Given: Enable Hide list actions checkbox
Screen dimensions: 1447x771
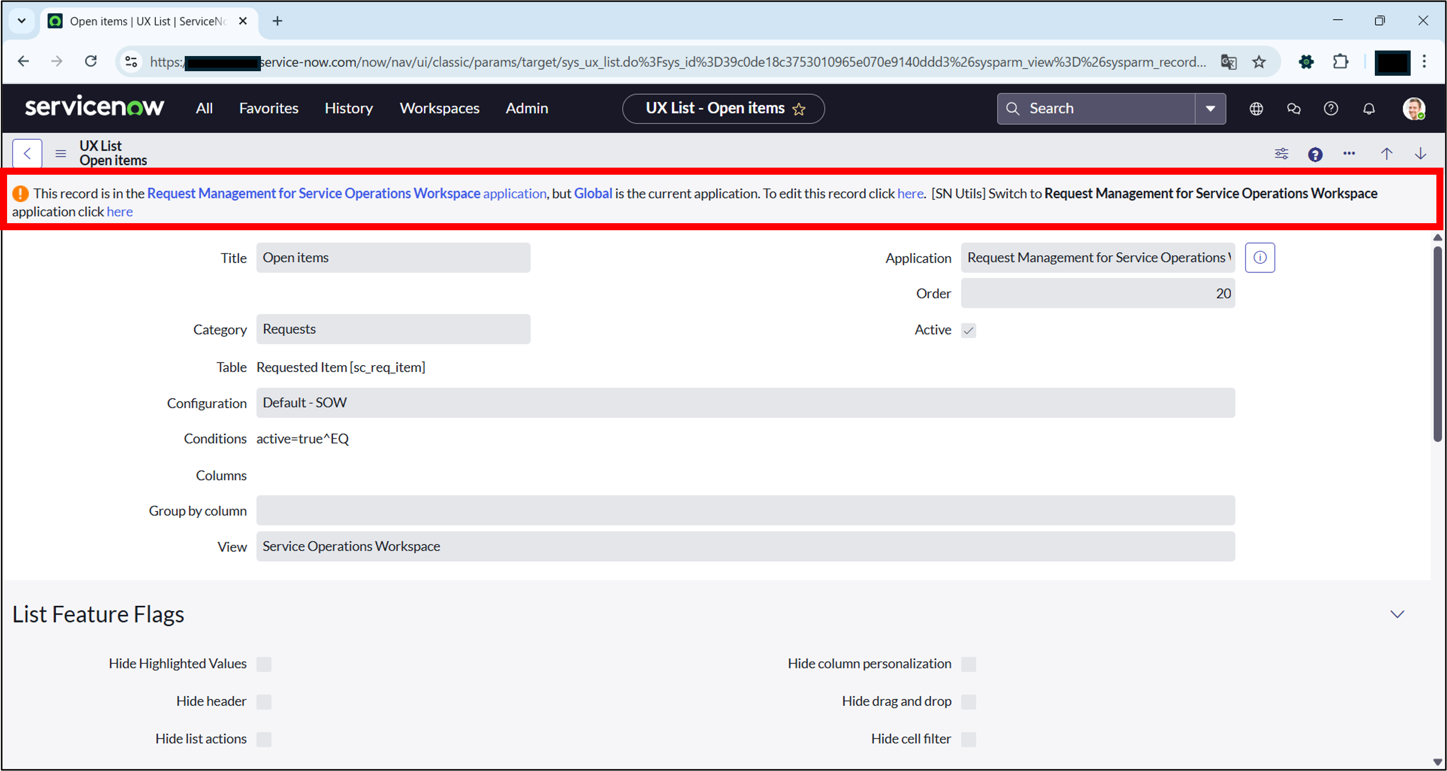Looking at the screenshot, I should tap(263, 740).
